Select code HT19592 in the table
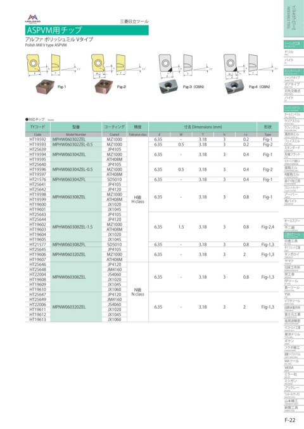Image resolution: width=304 pixels, height=429 pixels. pyautogui.click(x=38, y=139)
